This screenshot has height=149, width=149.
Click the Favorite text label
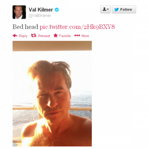coord(65,36)
